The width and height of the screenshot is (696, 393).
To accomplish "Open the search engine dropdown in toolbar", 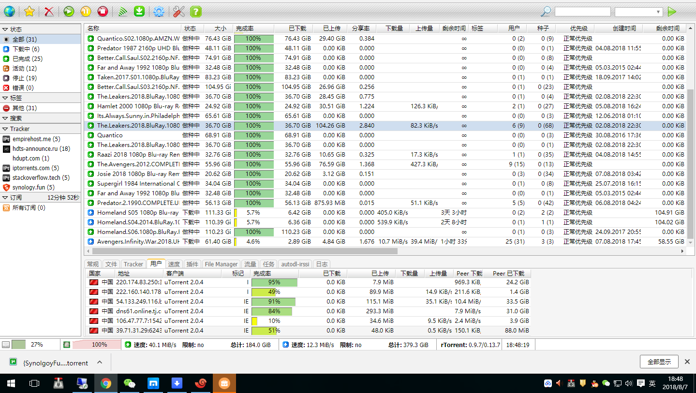I will click(x=638, y=12).
